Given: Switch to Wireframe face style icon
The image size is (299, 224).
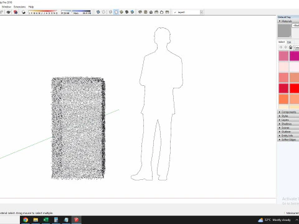Looking at the screenshot, I should [111, 12].
